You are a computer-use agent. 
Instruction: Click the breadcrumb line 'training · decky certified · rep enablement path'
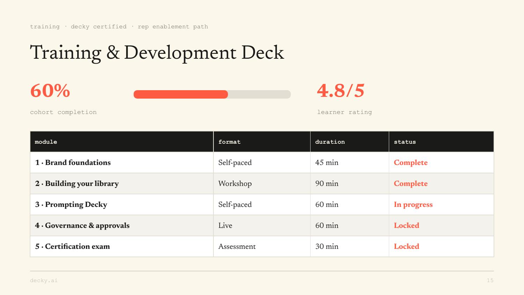click(x=119, y=27)
